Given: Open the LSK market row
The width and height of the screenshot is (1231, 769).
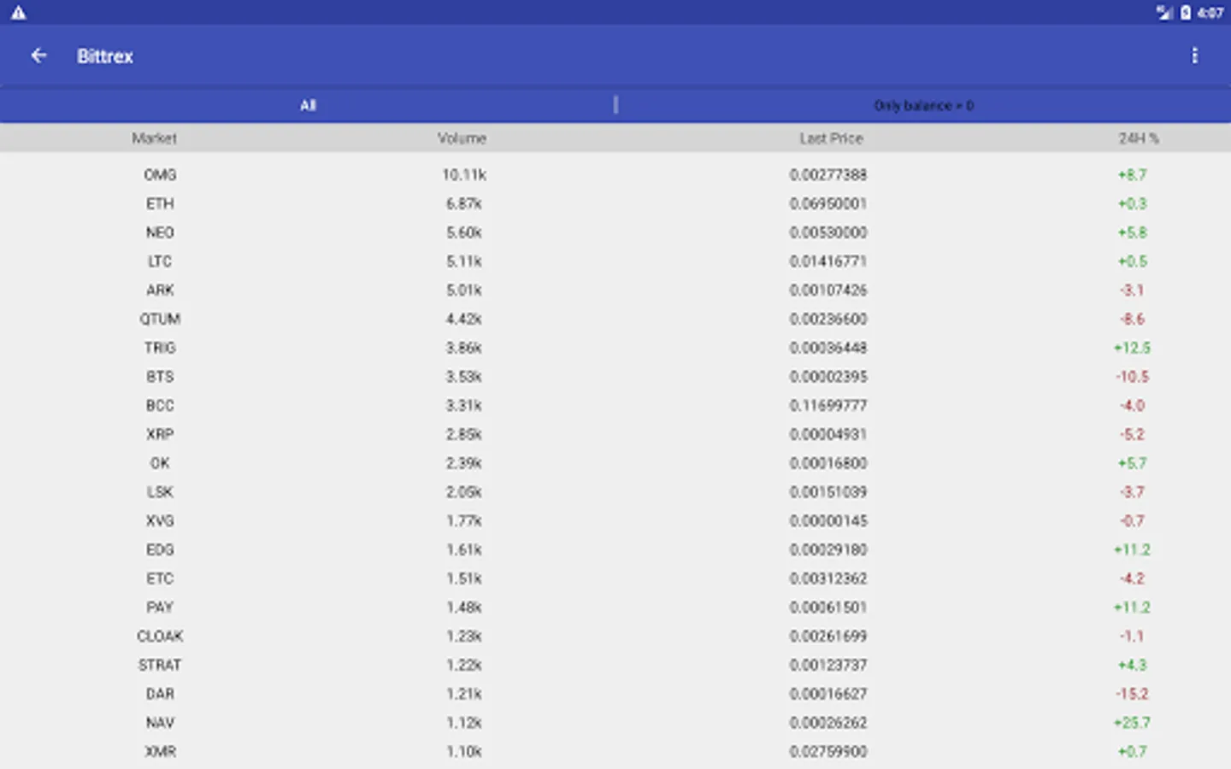Looking at the screenshot, I should pos(615,492).
